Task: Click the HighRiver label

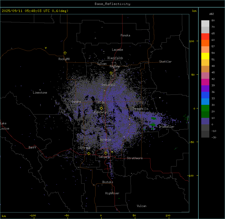Action: tap(112, 193)
